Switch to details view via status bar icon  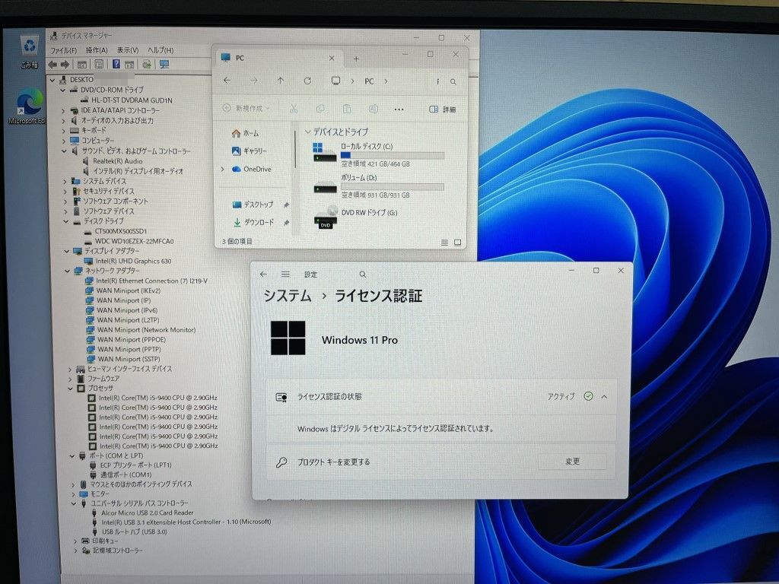tap(444, 241)
